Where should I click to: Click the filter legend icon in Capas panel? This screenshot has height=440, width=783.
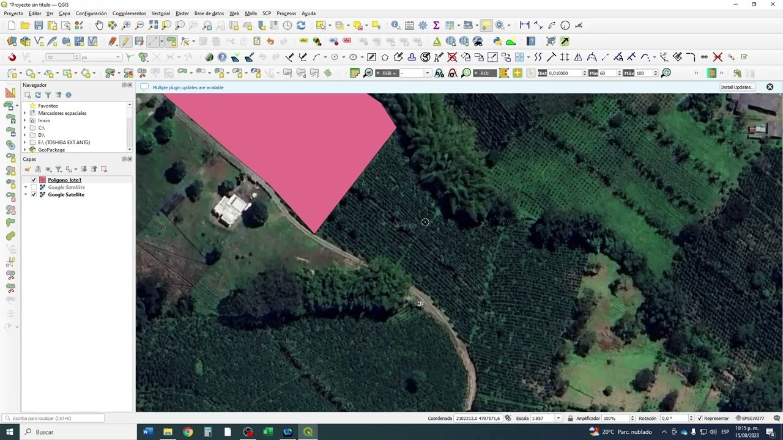(59, 169)
